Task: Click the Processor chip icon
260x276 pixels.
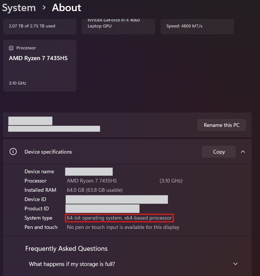Action: pos(11,48)
